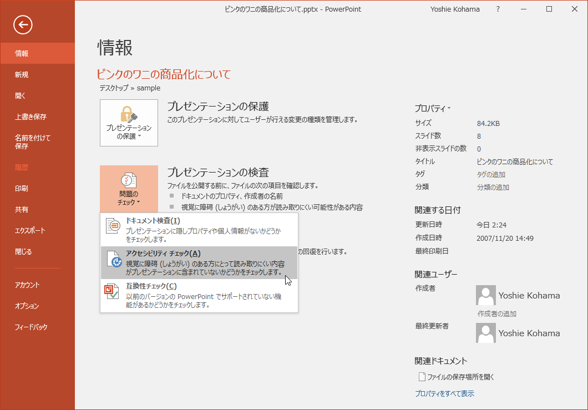Open PowerPoint help via the ? icon

coord(498,9)
